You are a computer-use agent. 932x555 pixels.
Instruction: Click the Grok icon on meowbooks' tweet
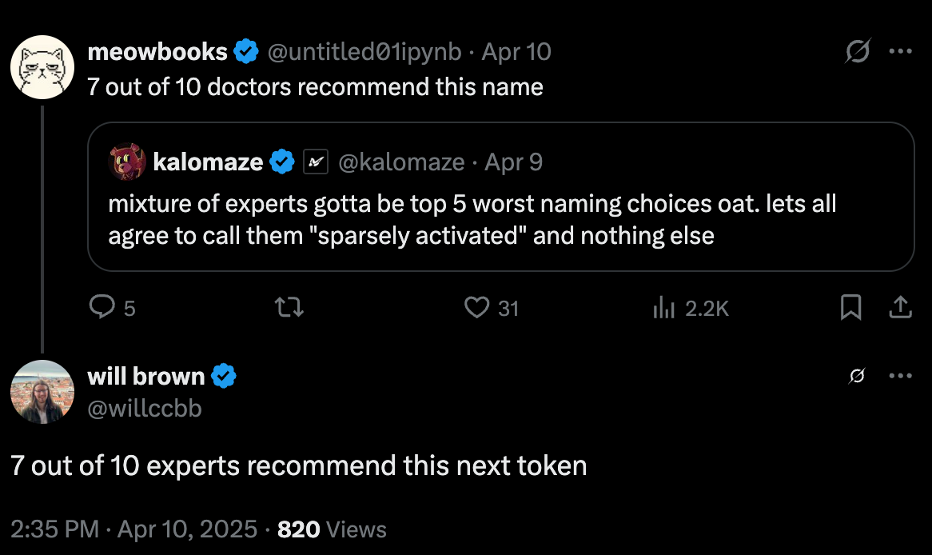(858, 51)
